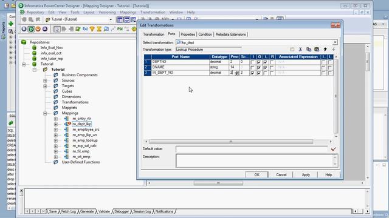This screenshot has width=389, height=218.
Task: Expand the m_srt_emp mapping
Action: click(56, 157)
